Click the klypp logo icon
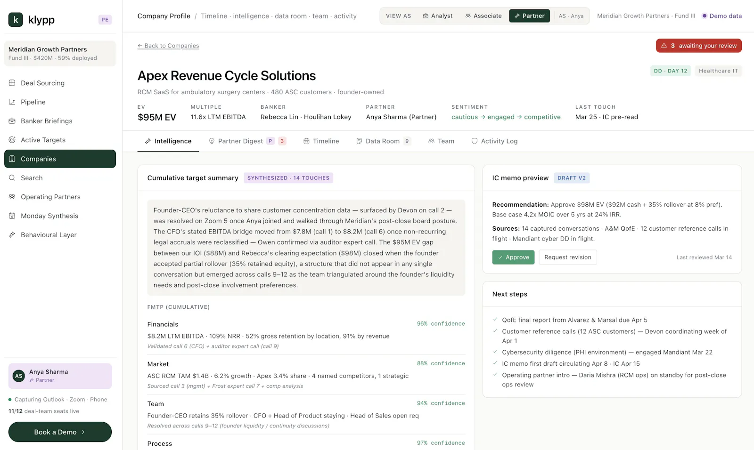Screen dimensions: 754x450 click(16, 19)
